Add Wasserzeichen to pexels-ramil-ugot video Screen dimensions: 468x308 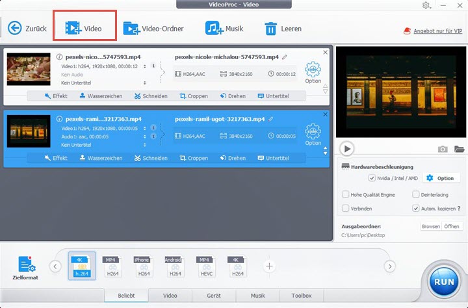coord(101,158)
